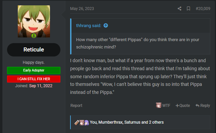Screen dimensions: 216x133
Task: Open the Reticule user profile
Action: click(x=34, y=49)
